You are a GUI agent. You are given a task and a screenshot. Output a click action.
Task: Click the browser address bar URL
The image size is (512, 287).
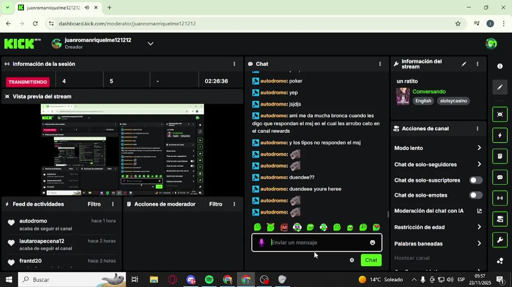click(127, 24)
